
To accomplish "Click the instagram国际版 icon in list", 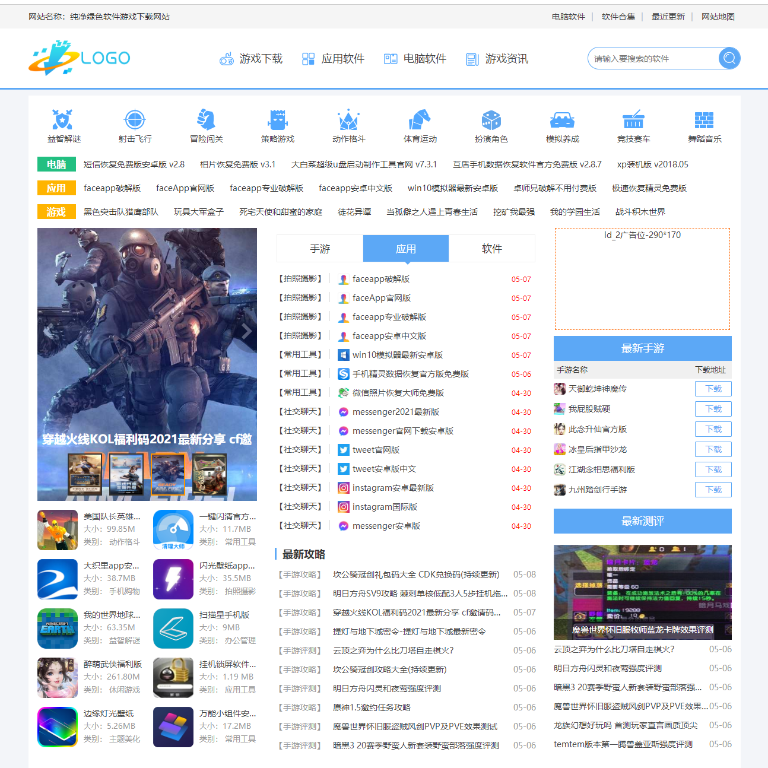I will [343, 507].
